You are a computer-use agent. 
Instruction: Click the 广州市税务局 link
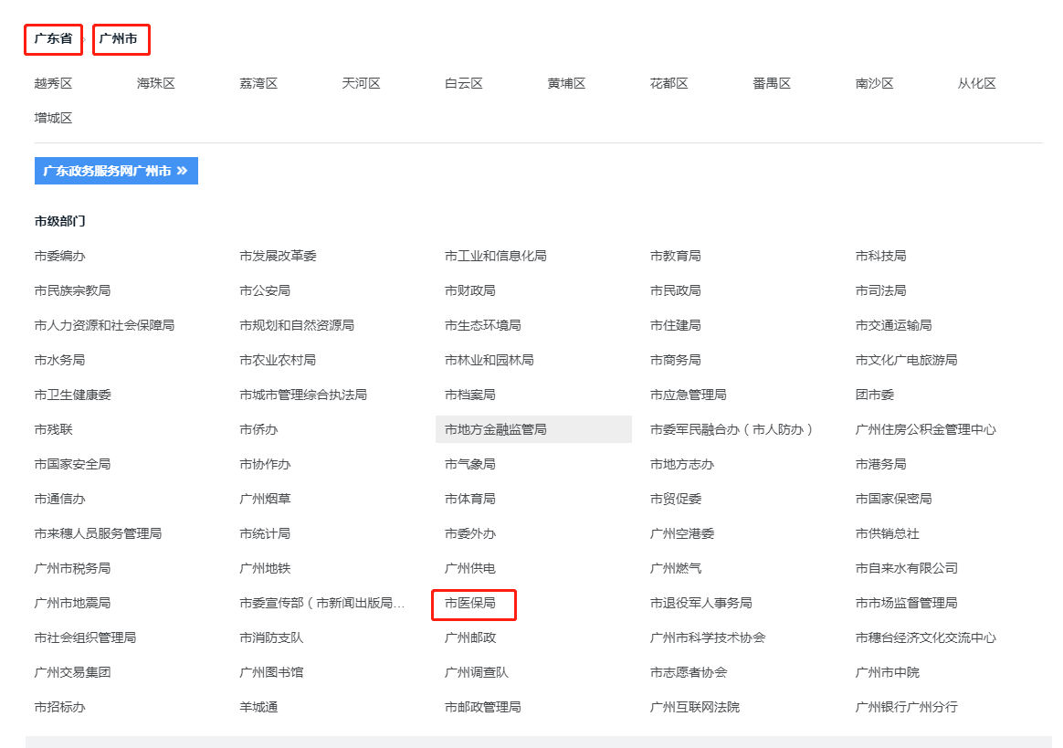click(72, 568)
